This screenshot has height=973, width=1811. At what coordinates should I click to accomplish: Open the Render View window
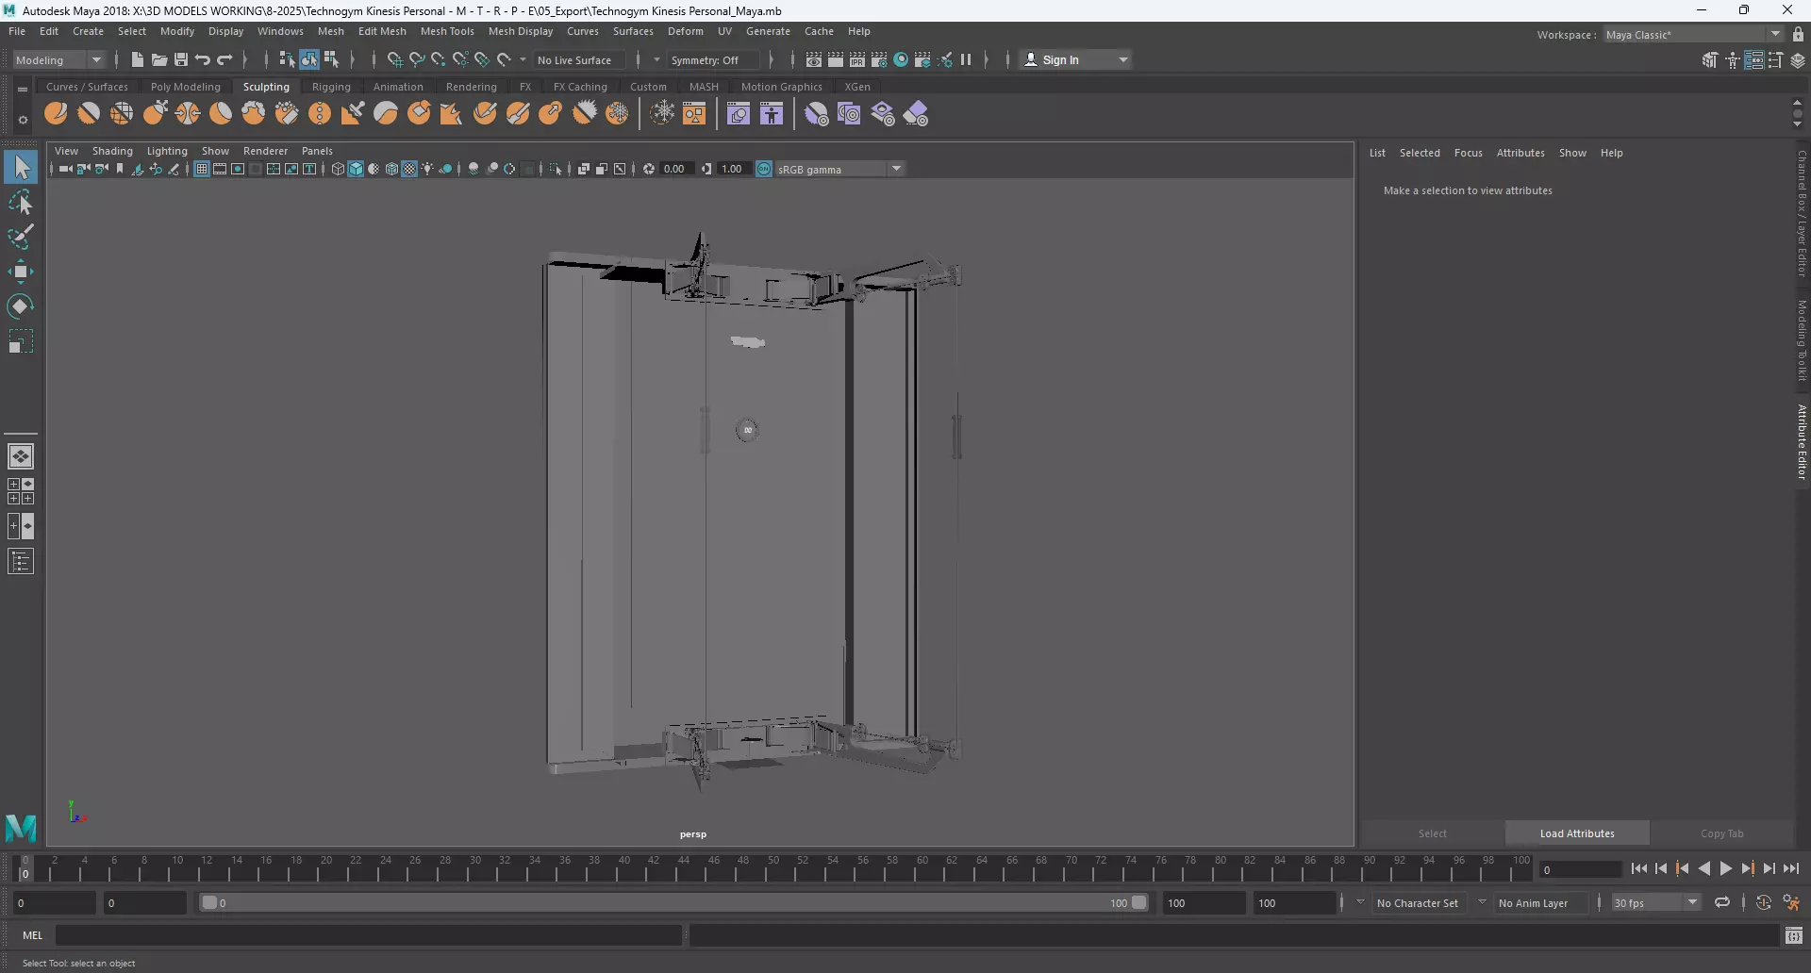click(x=814, y=59)
